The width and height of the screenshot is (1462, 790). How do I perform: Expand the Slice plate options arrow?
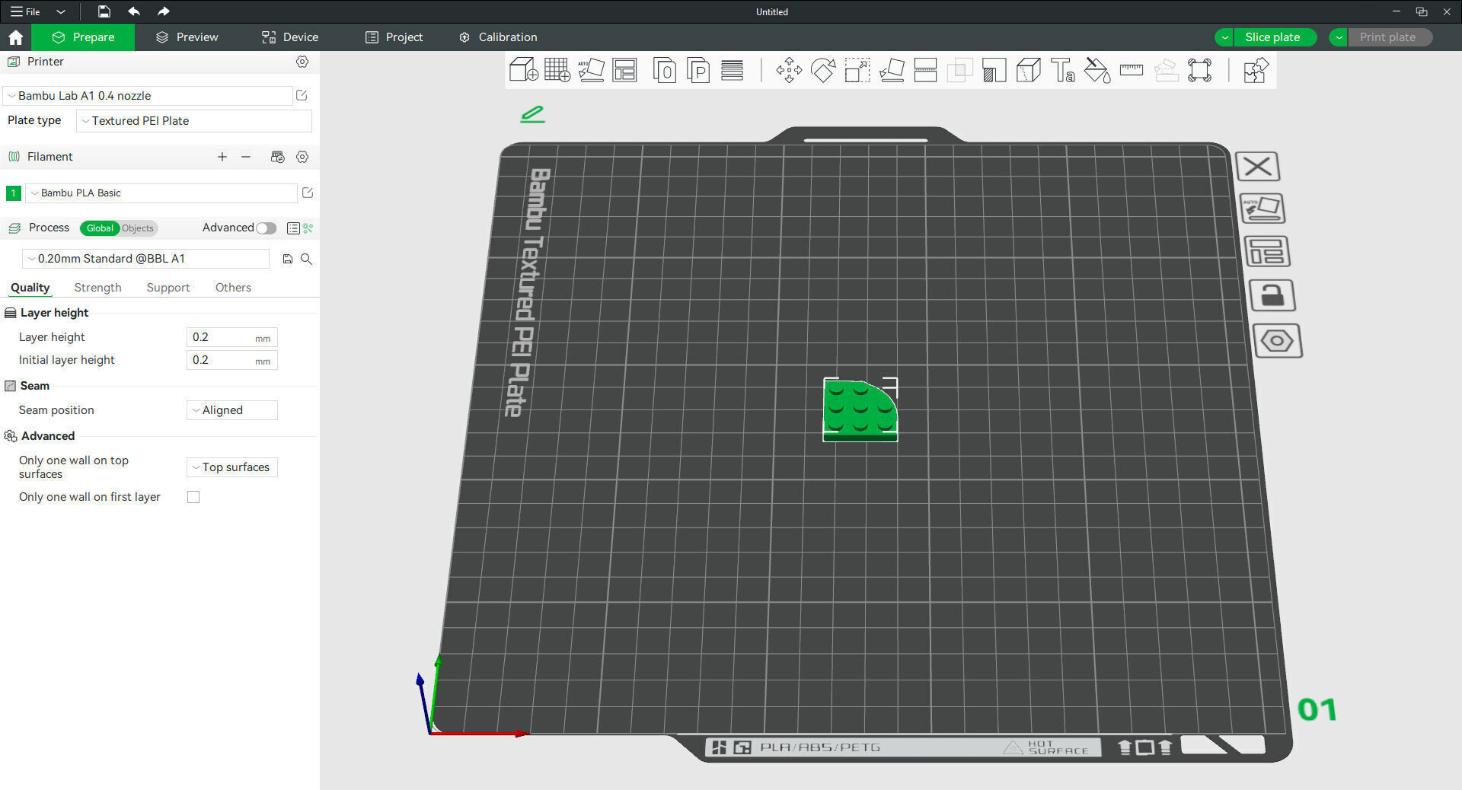coord(1224,37)
